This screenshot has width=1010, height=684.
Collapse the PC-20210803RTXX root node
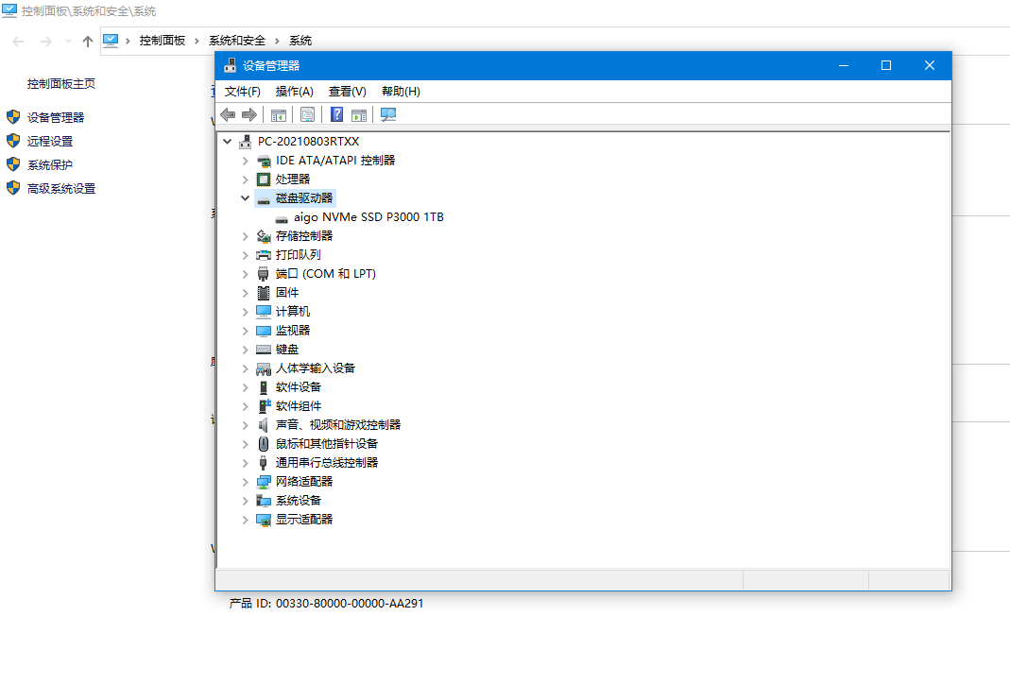click(227, 142)
